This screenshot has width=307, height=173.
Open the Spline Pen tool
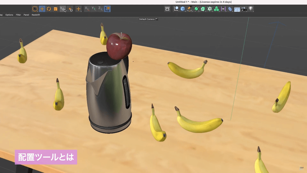pos(189,9)
